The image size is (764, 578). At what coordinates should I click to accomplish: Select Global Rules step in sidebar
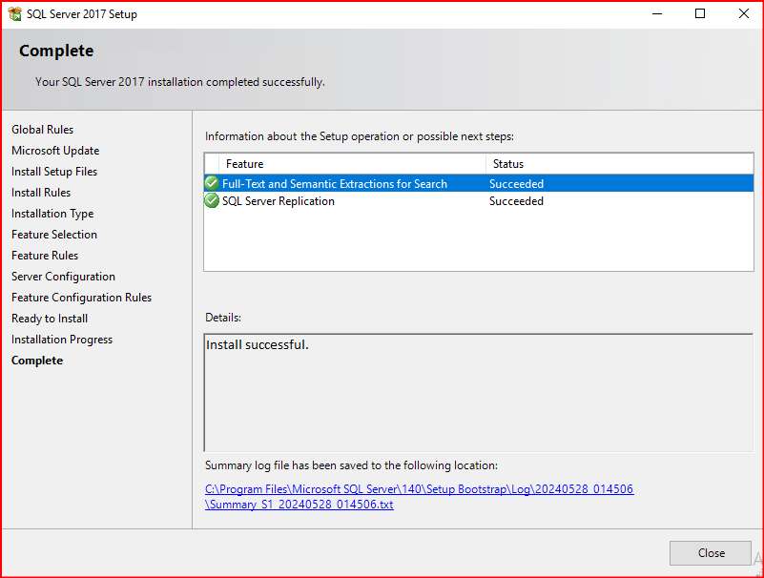click(x=42, y=130)
